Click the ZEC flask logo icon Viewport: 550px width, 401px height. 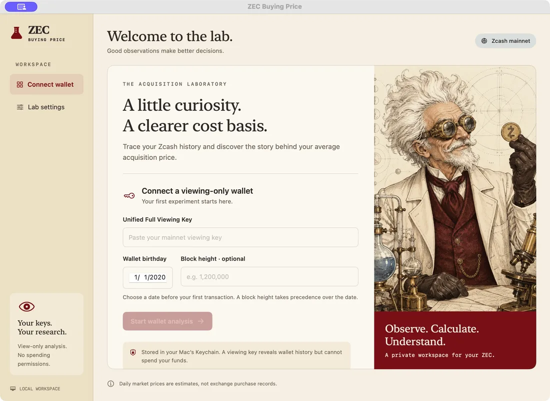point(16,33)
